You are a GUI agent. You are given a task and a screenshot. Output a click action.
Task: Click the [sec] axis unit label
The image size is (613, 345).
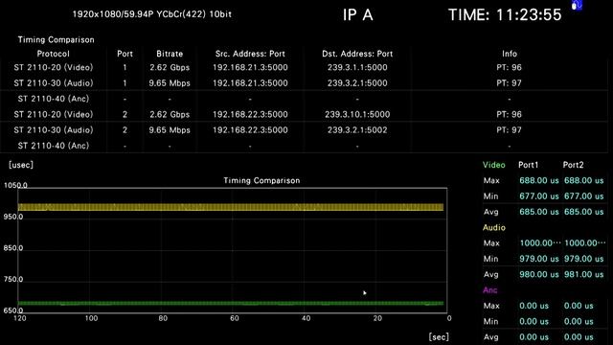click(439, 336)
